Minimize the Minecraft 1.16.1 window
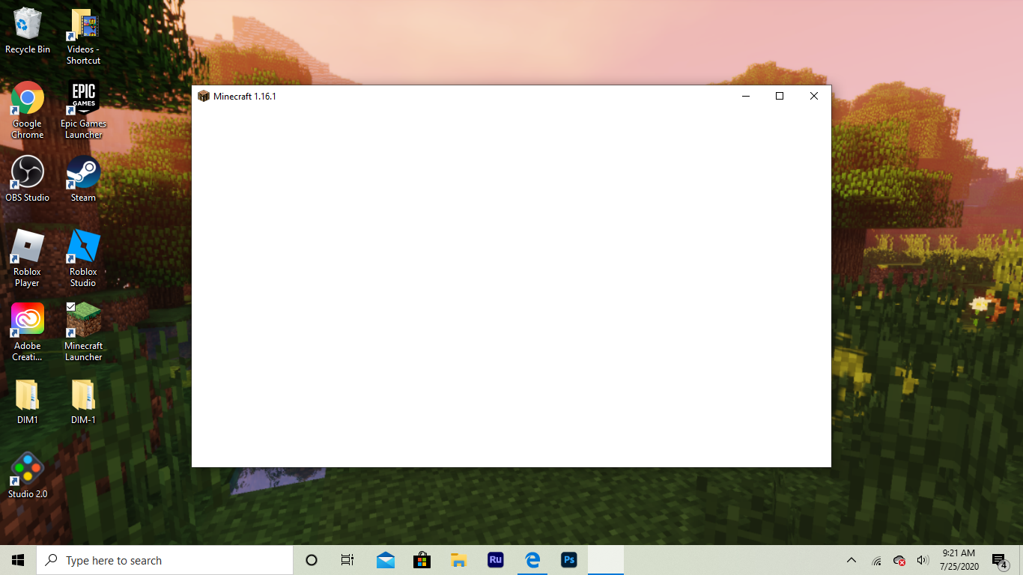The height and width of the screenshot is (575, 1023). tap(745, 96)
